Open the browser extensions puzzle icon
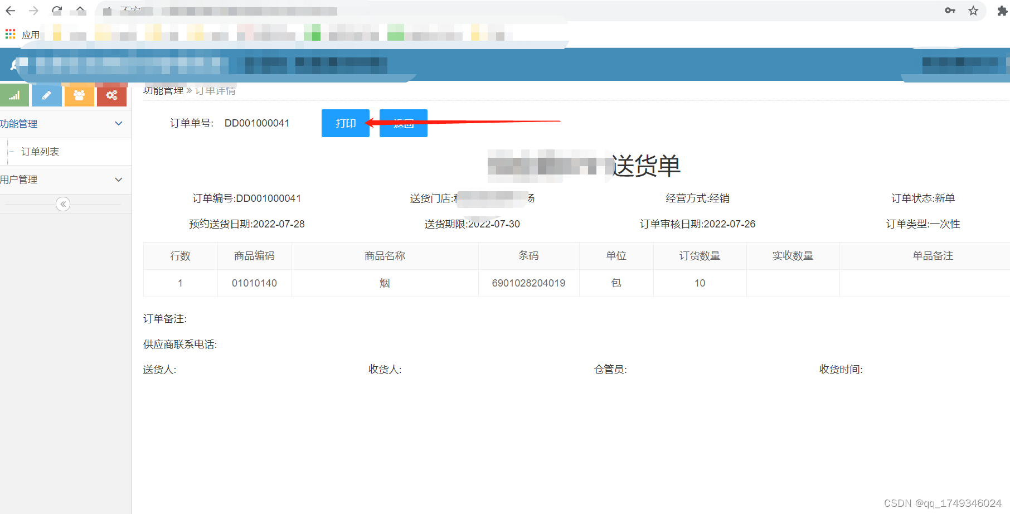 click(x=1002, y=11)
